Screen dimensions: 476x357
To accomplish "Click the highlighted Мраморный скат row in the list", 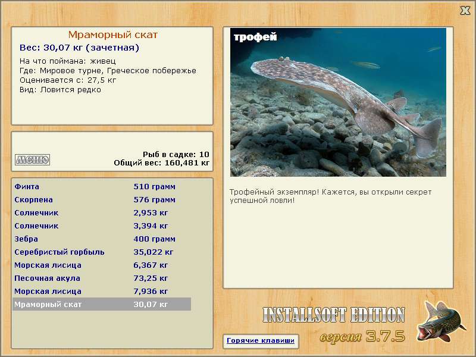I will click(102, 304).
